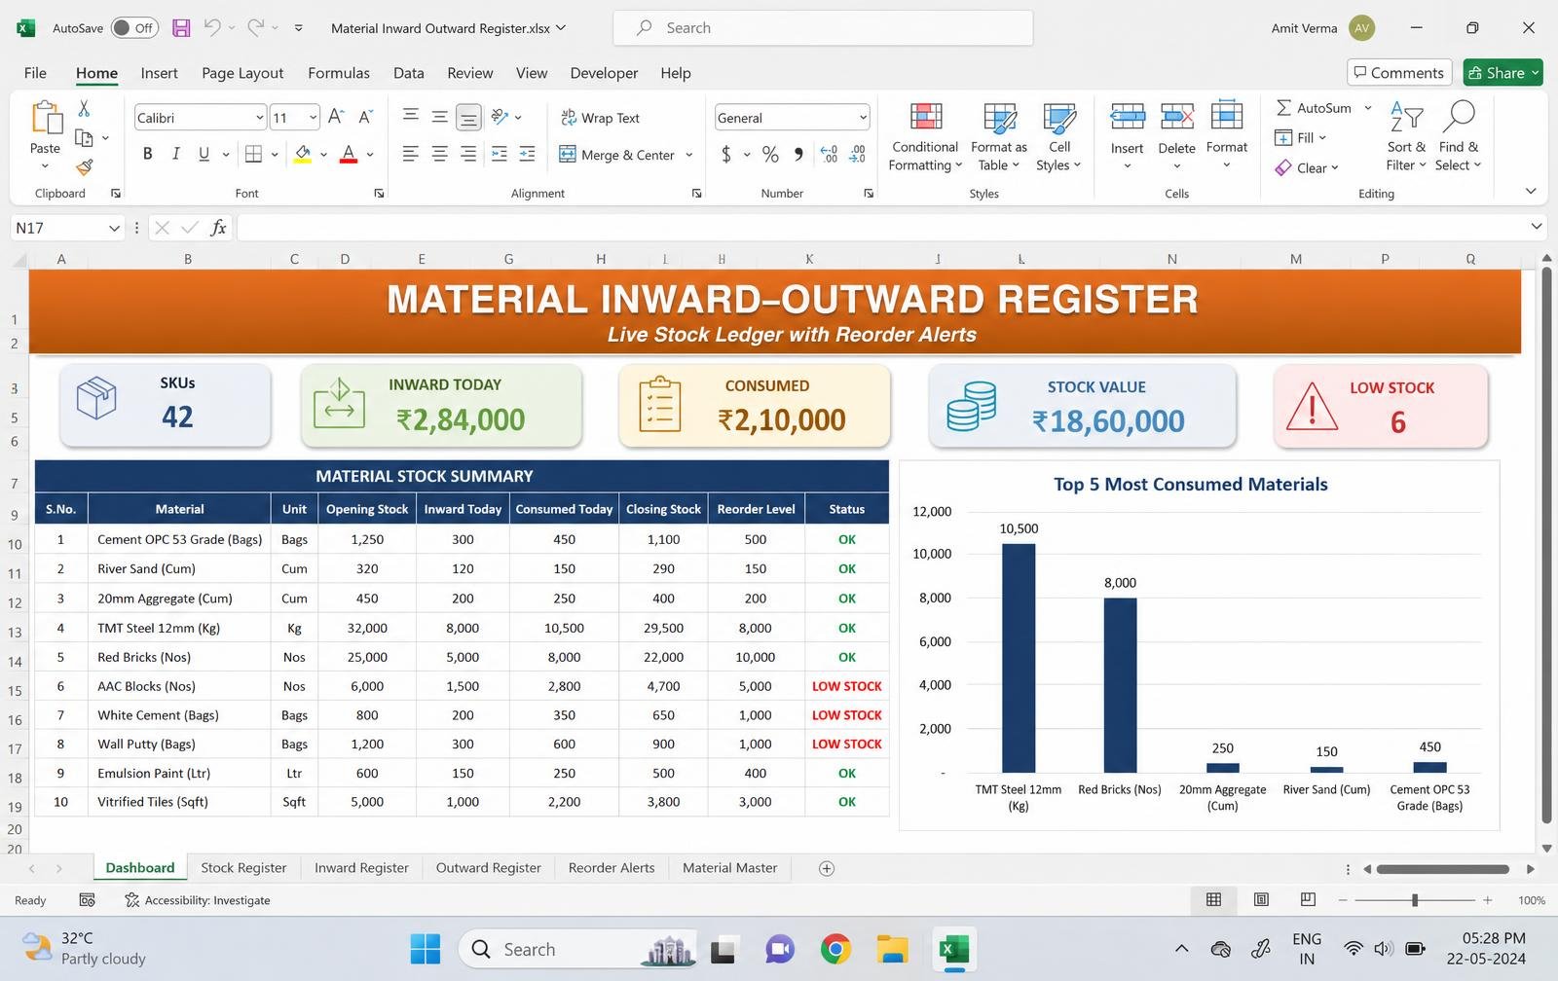1558x981 pixels.
Task: Apply the red Font Color swatch
Action: (x=348, y=154)
